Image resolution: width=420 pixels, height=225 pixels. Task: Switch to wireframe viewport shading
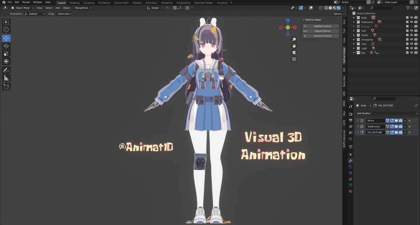click(326, 8)
